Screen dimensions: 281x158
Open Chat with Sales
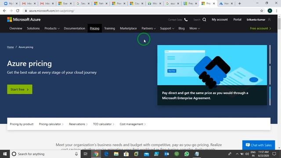[259, 145]
